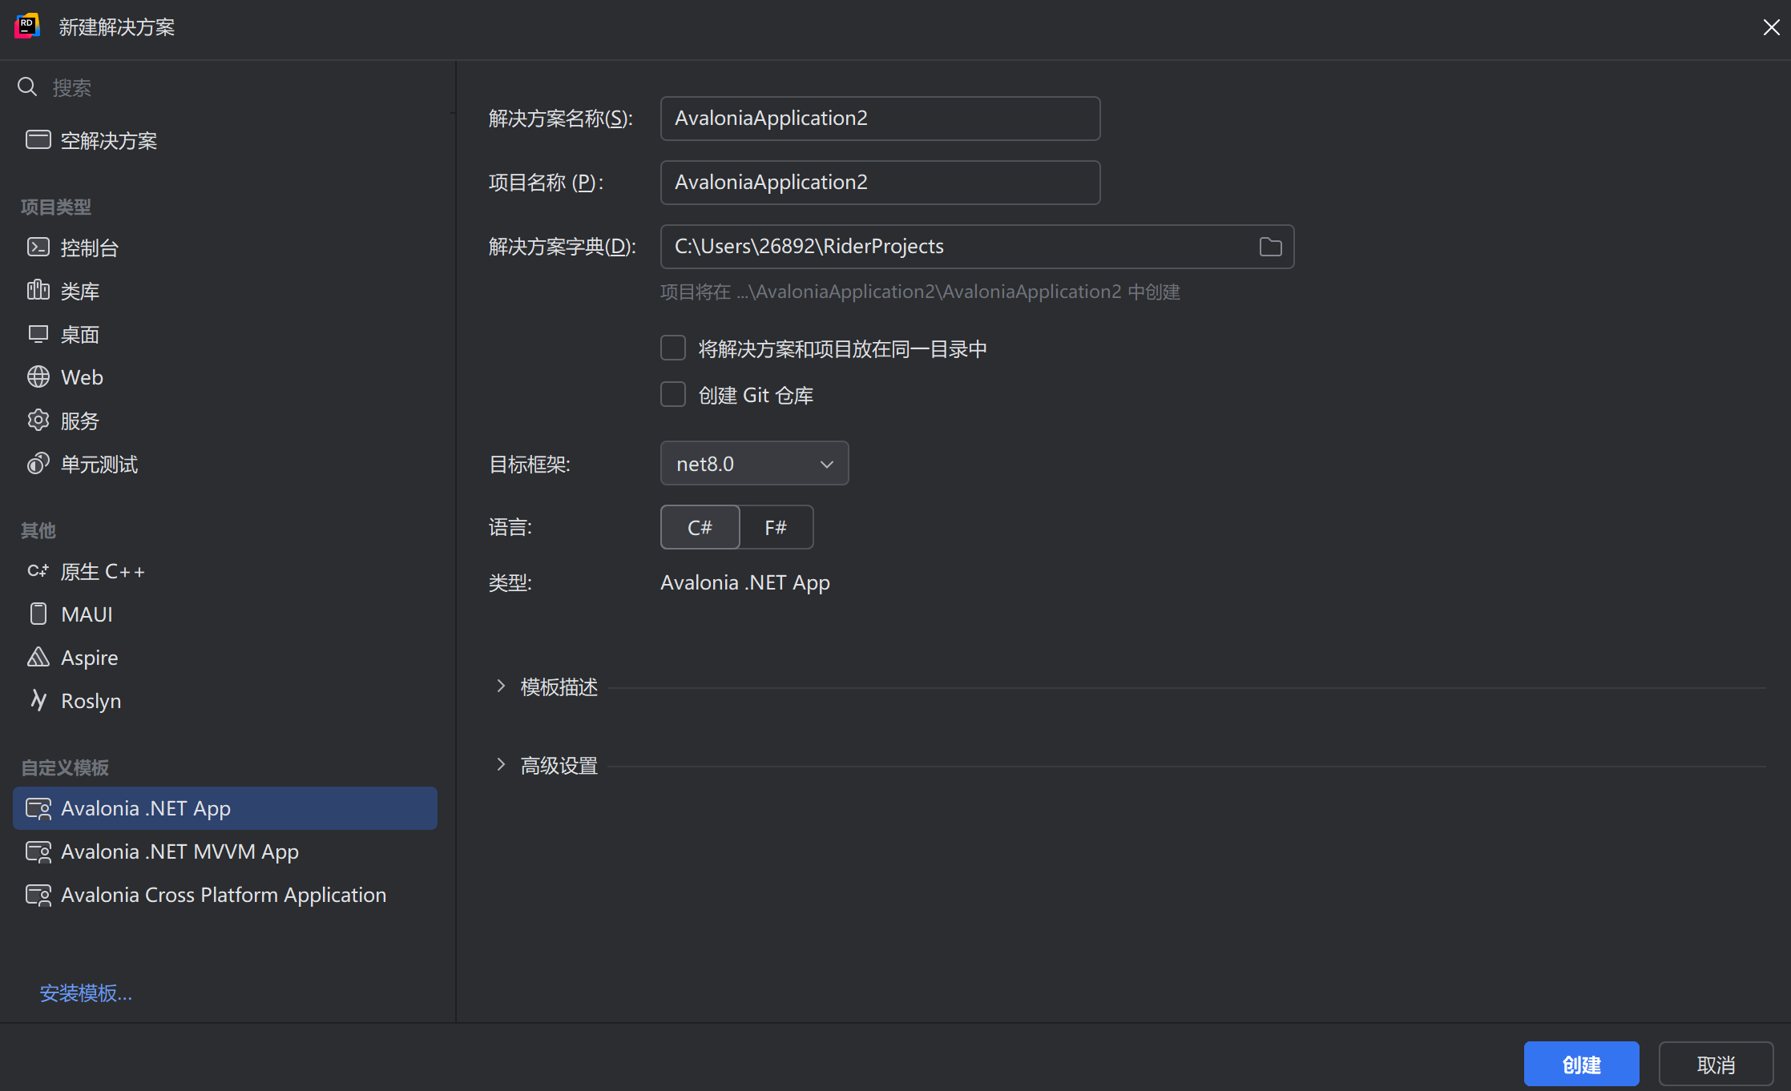Click the Web globe icon
Image resolution: width=1791 pixels, height=1091 pixels.
coord(38,377)
